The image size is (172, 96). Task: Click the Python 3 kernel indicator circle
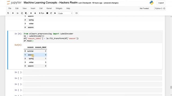pos(164,8)
